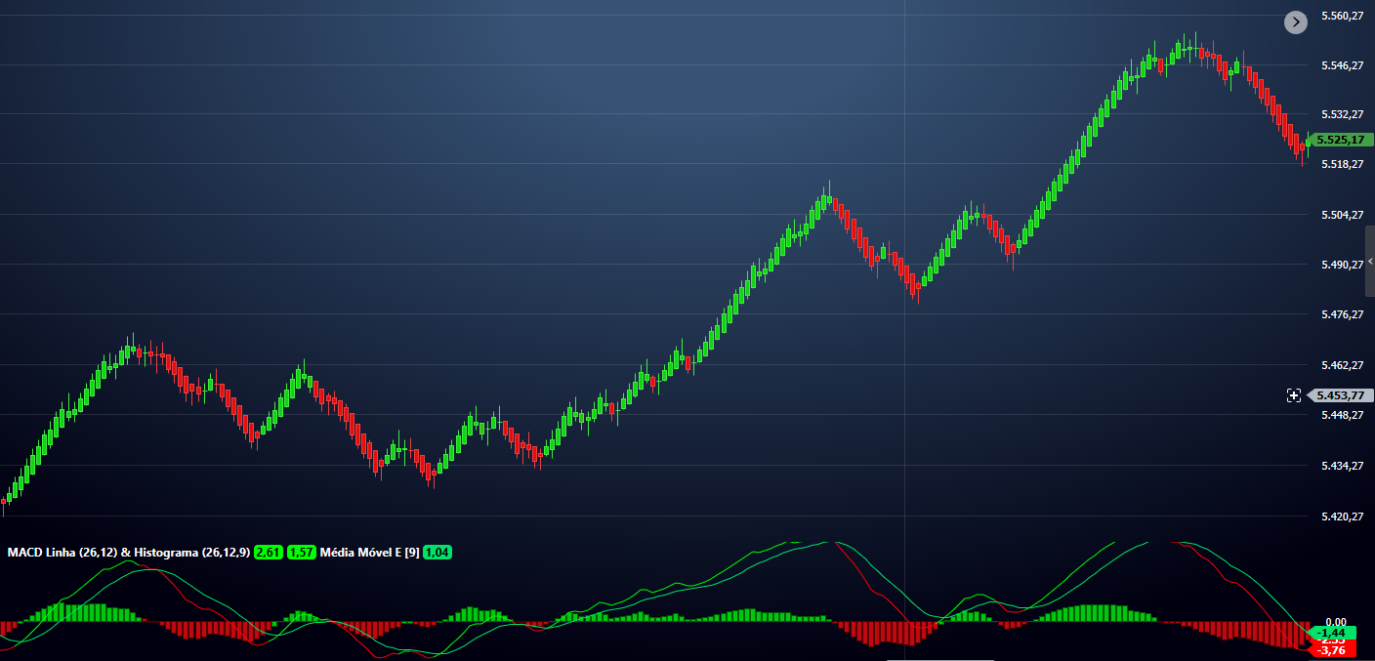Click the moving average value badge 1,04
Viewport: 1375px width, 661px height.
click(437, 553)
